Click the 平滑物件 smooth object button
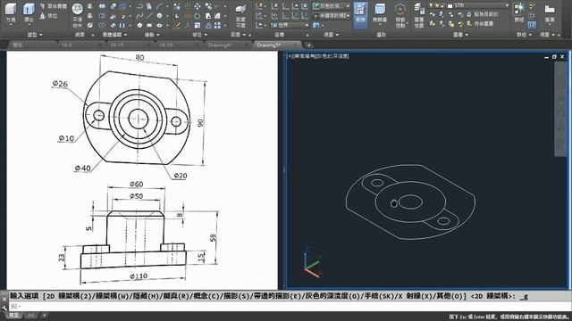Viewport: 572px width, 321px height. tap(78, 14)
